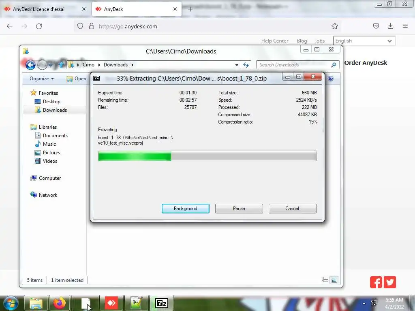Open File Explorer from taskbar

click(36, 303)
